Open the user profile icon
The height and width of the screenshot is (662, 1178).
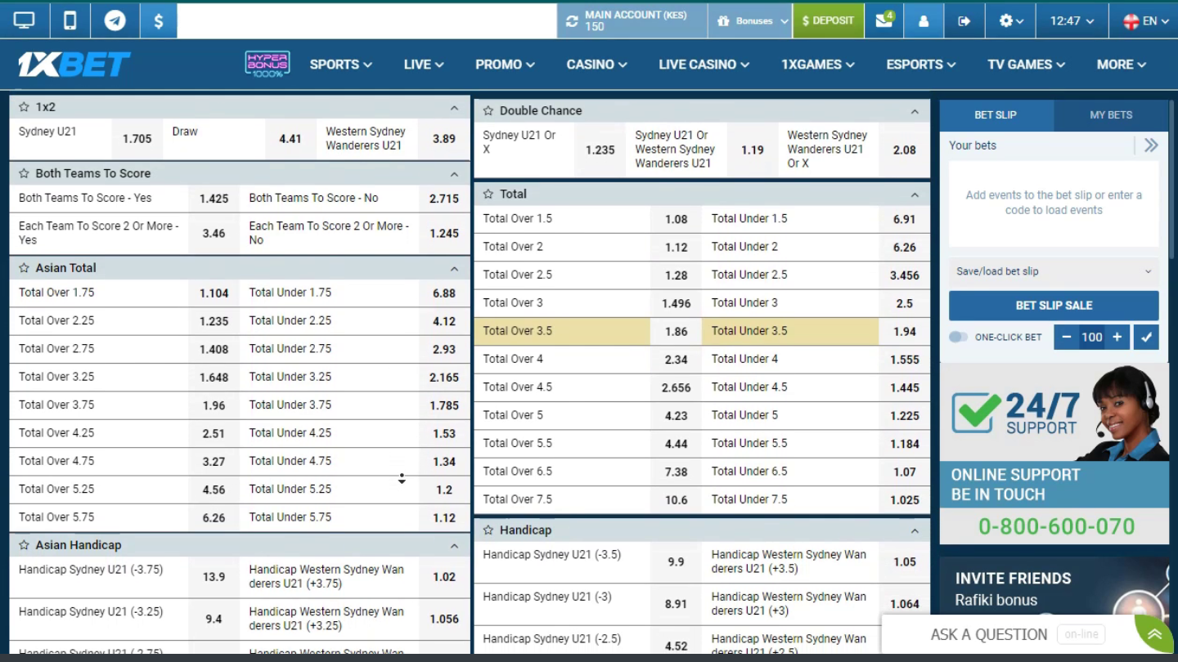[924, 21]
